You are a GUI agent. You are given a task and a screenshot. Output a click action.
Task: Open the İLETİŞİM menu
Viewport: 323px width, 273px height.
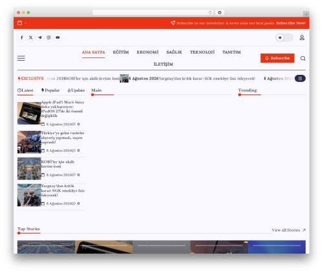(x=163, y=65)
